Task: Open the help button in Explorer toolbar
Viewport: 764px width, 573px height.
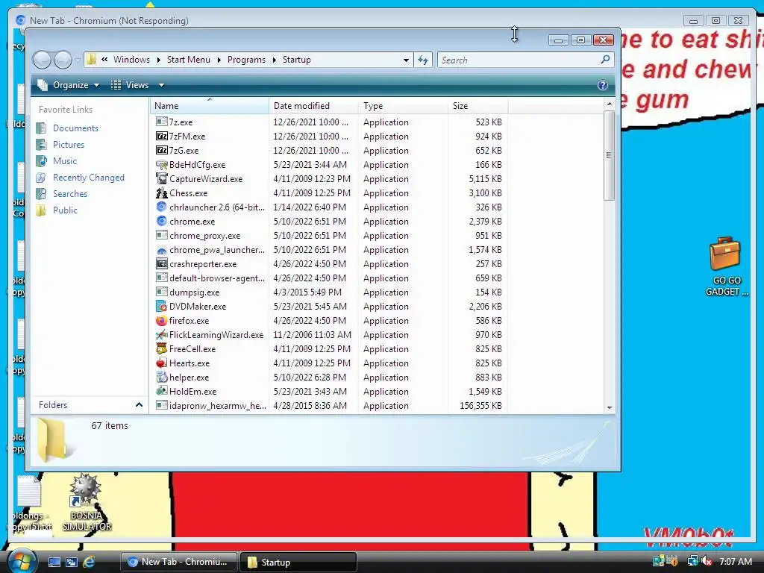Action: tap(602, 85)
